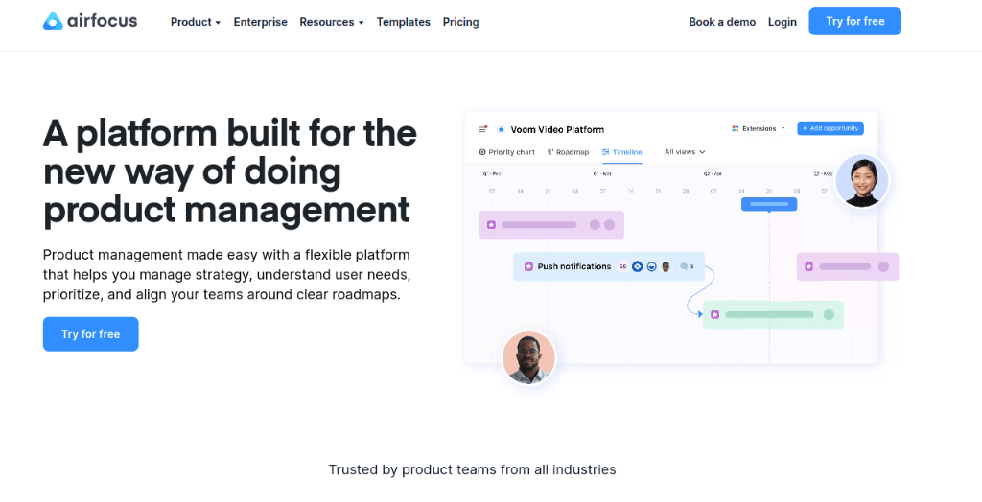Click the comments icon on Push notifications
The image size is (982, 502).
pyautogui.click(x=684, y=266)
